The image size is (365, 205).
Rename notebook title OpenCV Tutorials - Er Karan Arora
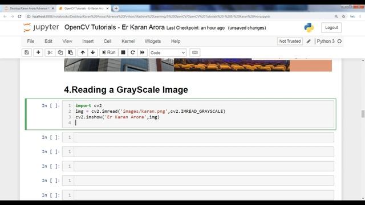point(115,27)
